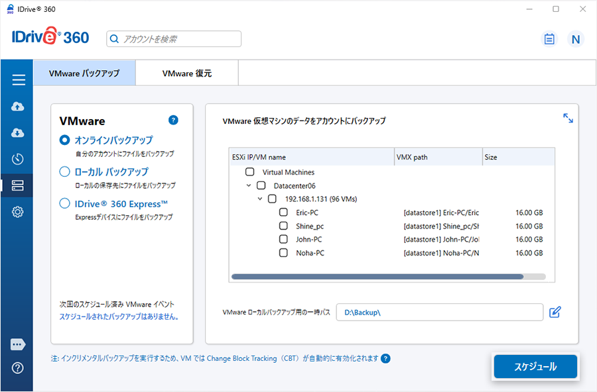Collapse the Datacenter06 tree node

248,186
